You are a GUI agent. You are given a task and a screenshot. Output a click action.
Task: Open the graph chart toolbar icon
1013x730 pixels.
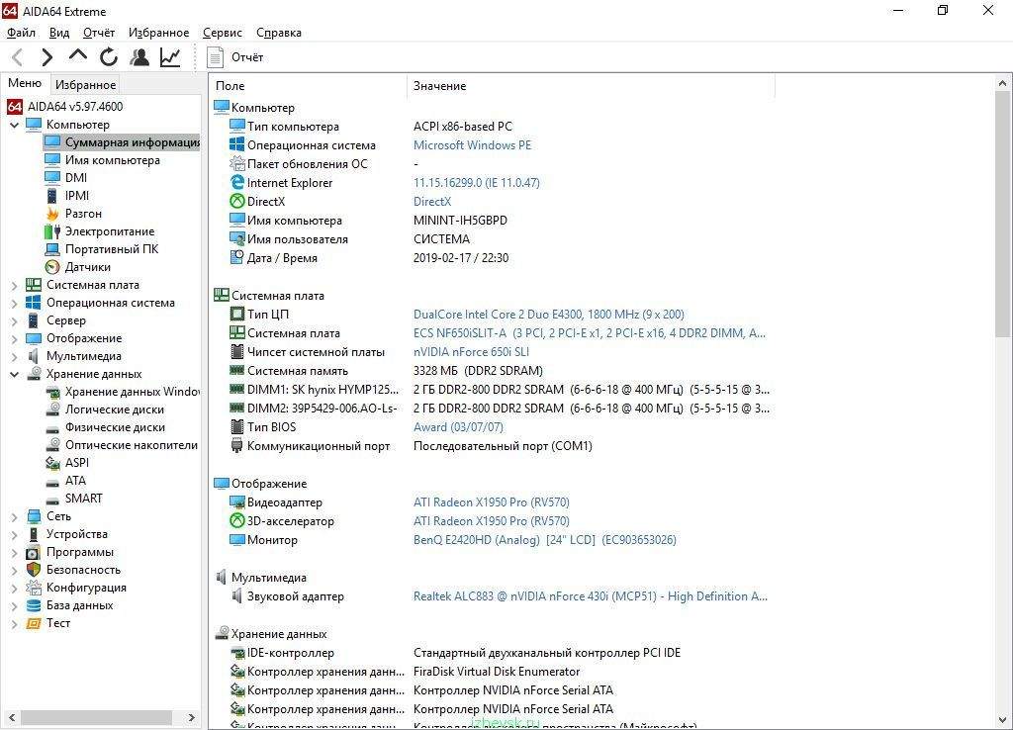170,57
